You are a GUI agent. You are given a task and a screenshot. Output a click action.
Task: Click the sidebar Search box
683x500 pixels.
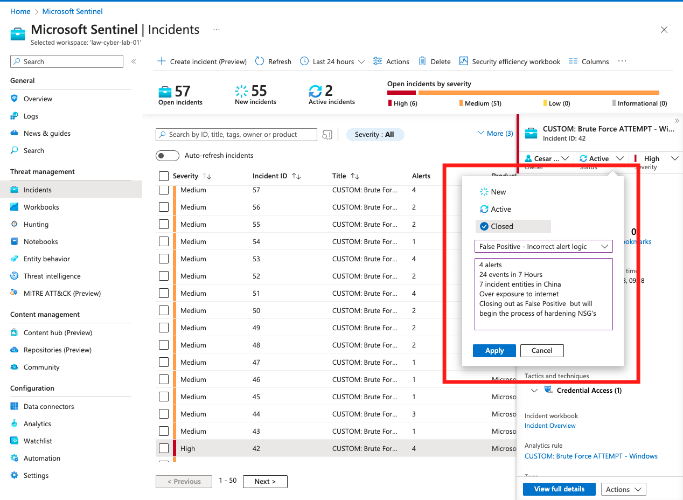[x=67, y=61]
